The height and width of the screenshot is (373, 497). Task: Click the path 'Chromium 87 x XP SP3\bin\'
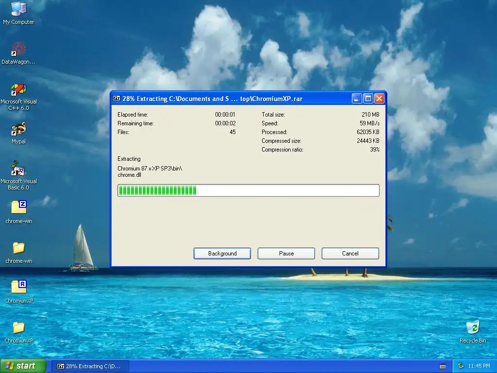click(x=150, y=169)
